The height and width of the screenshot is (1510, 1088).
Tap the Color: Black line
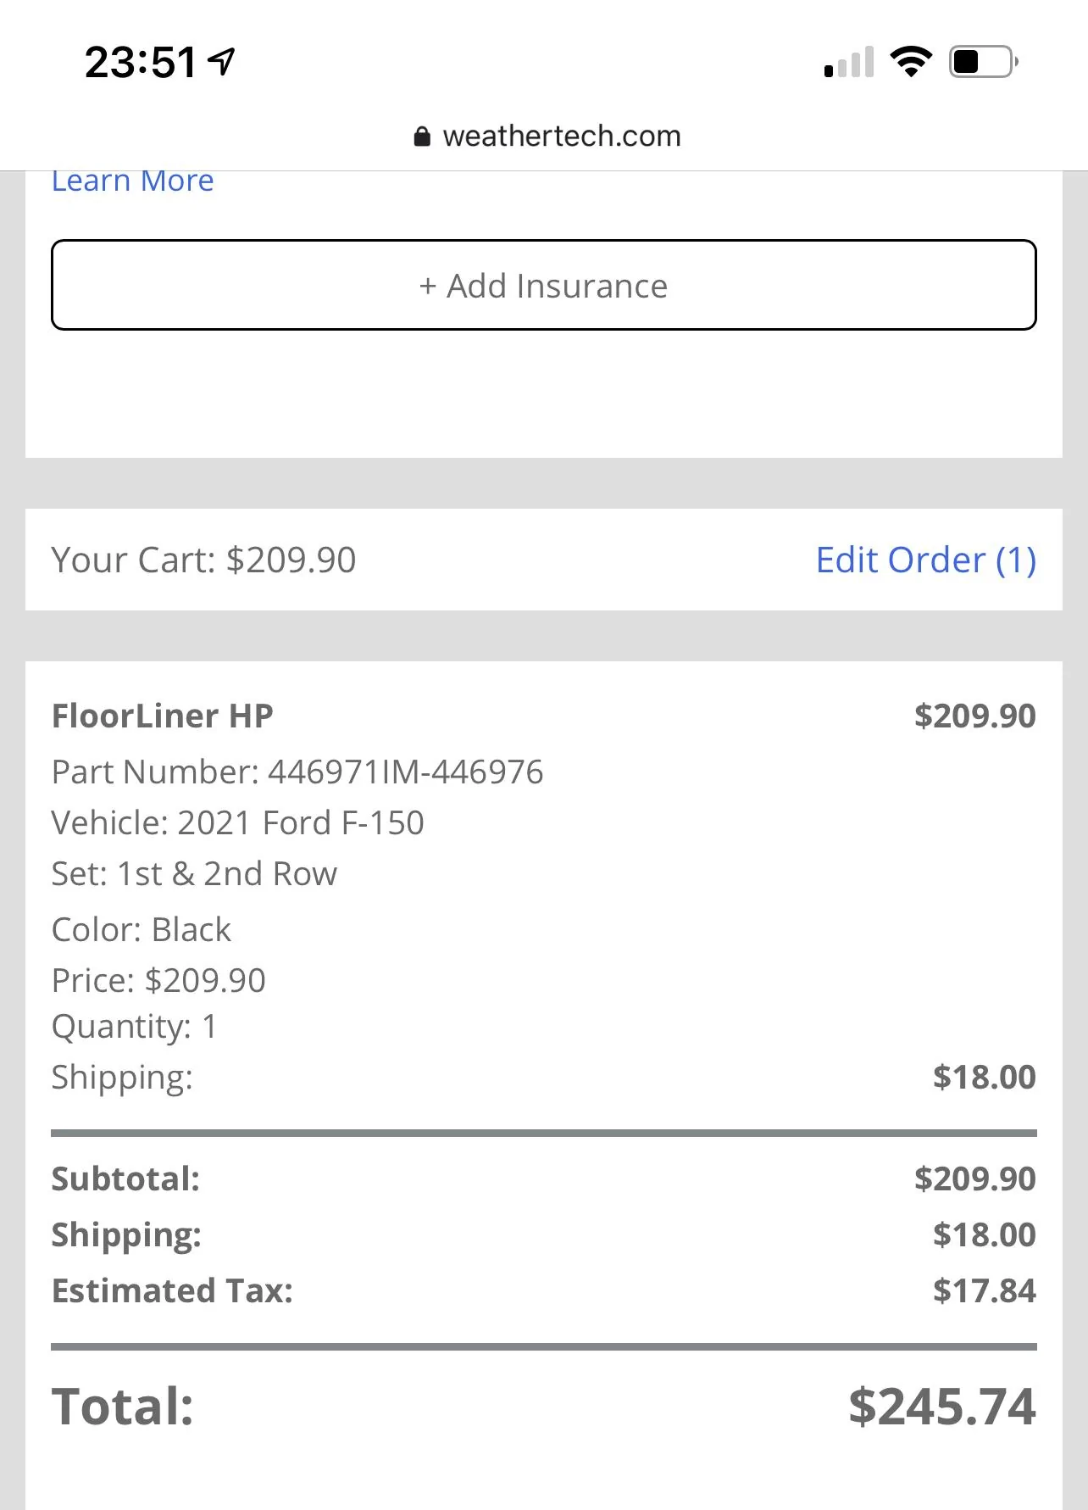pyautogui.click(x=142, y=930)
